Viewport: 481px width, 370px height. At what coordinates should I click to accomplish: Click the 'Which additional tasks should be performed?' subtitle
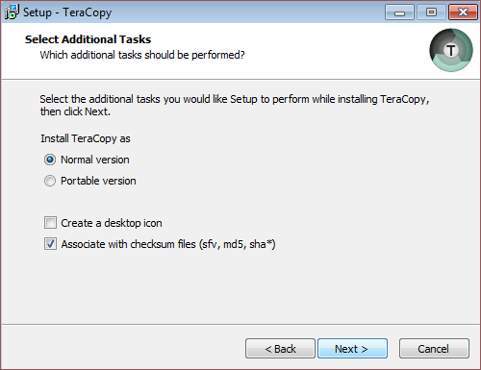pyautogui.click(x=142, y=55)
